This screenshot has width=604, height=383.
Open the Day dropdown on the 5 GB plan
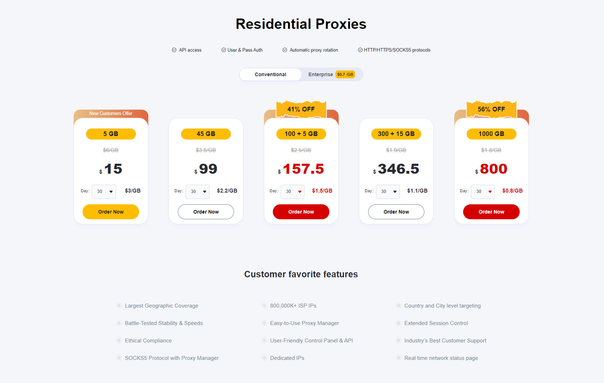coord(104,192)
